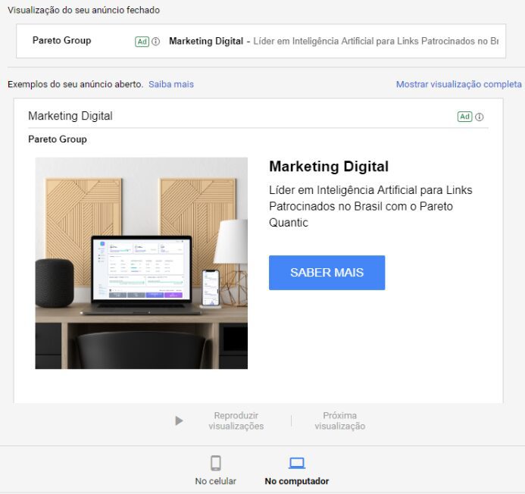
Task: Click the mobile phone icon
Action: point(216,463)
